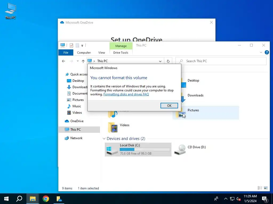Close the Microsoft OneDrive setup window

pyautogui.click(x=211, y=22)
